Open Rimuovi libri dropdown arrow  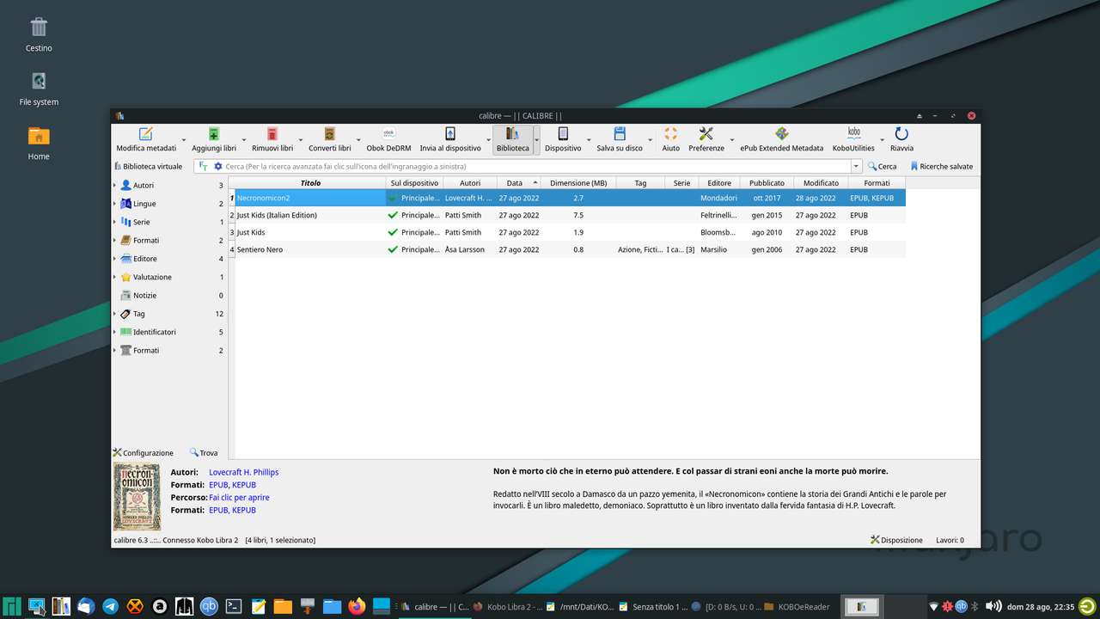pyautogui.click(x=300, y=139)
